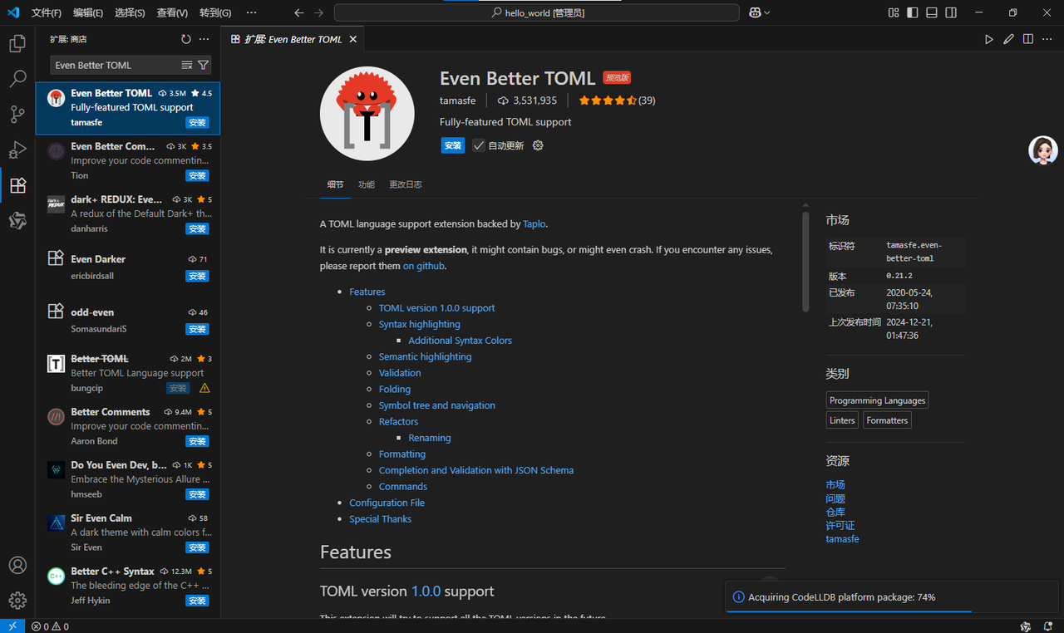Expand more menus with title bar ellipsis
Viewport: 1064px width, 633px height.
point(252,12)
